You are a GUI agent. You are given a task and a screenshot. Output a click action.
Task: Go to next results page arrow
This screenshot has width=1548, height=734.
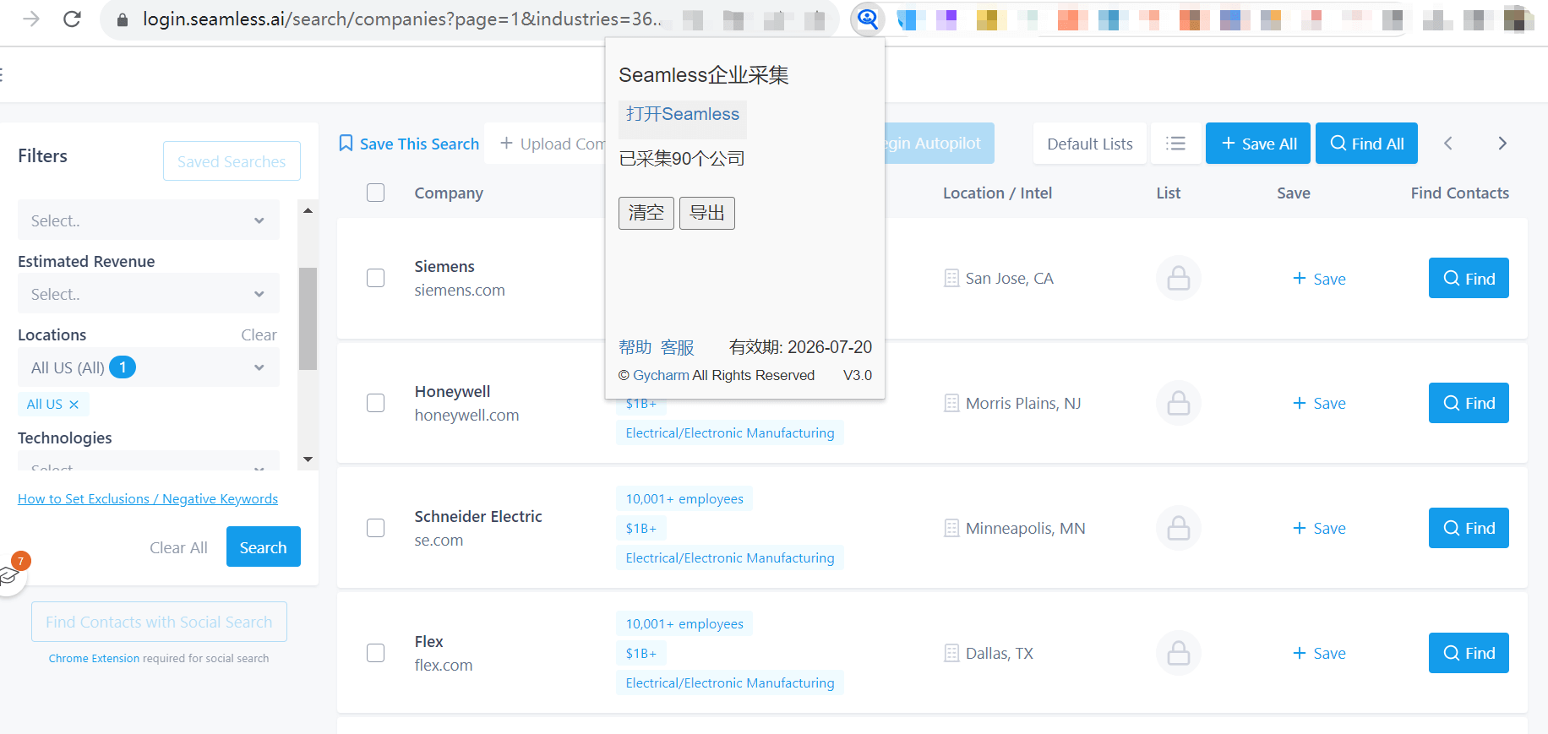pyautogui.click(x=1502, y=144)
